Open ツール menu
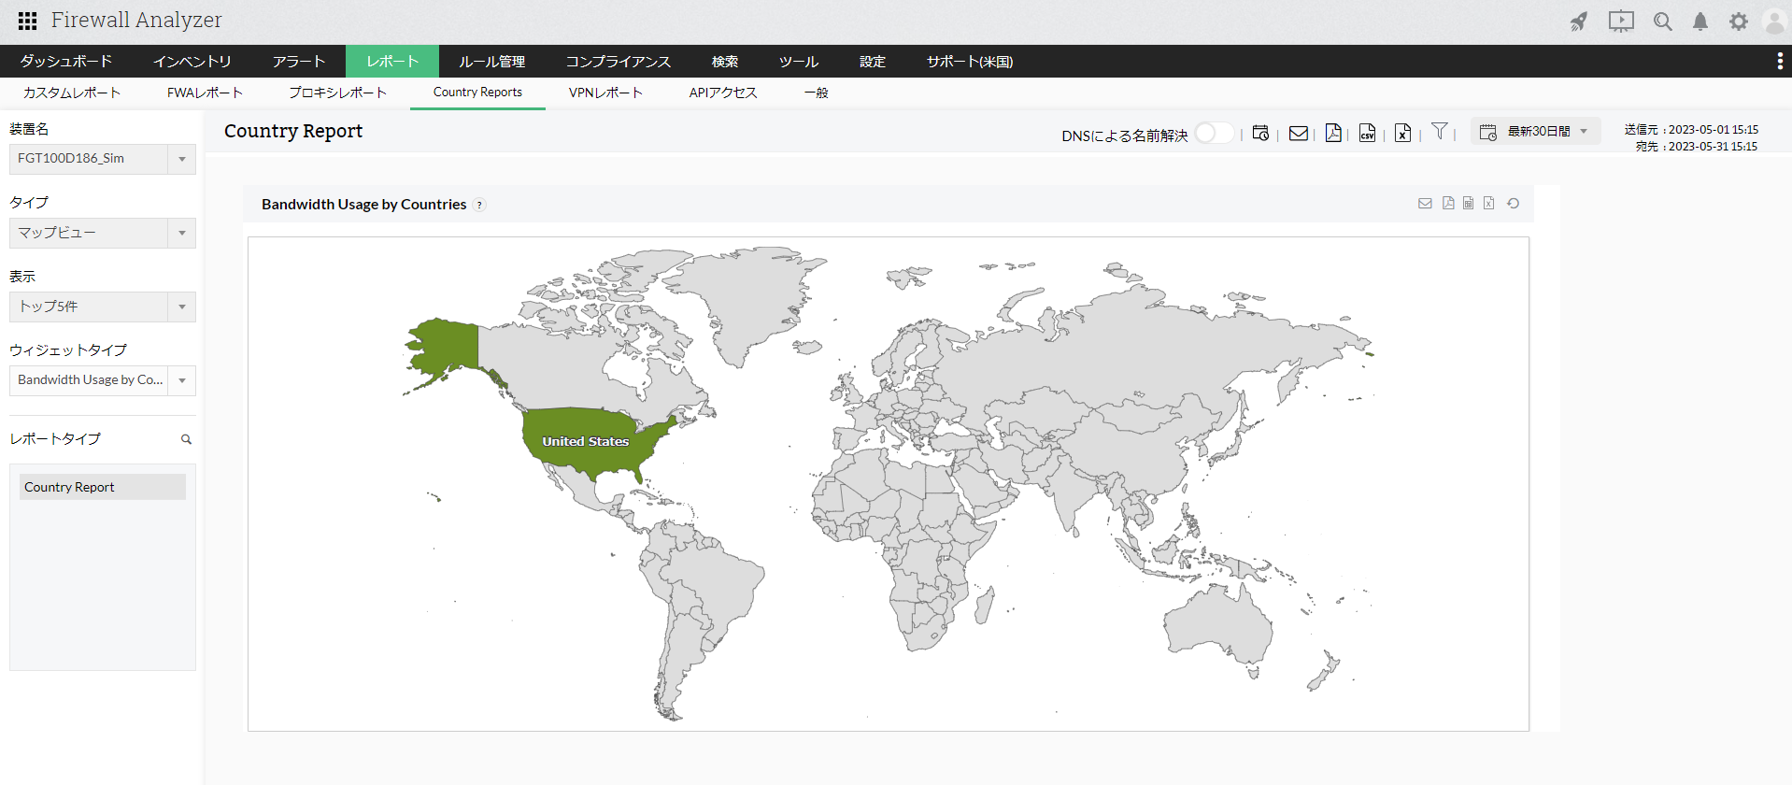 coord(799,61)
